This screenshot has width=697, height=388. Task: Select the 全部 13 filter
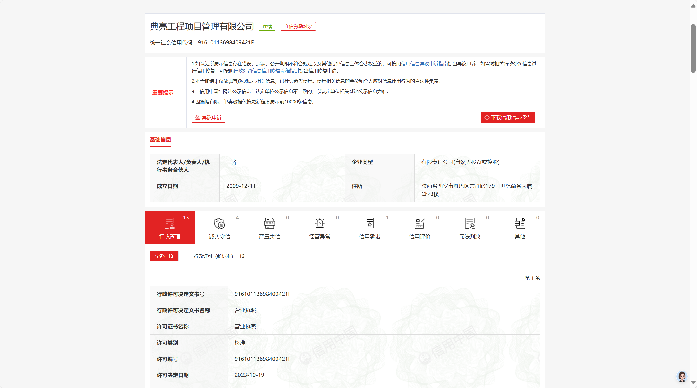164,256
